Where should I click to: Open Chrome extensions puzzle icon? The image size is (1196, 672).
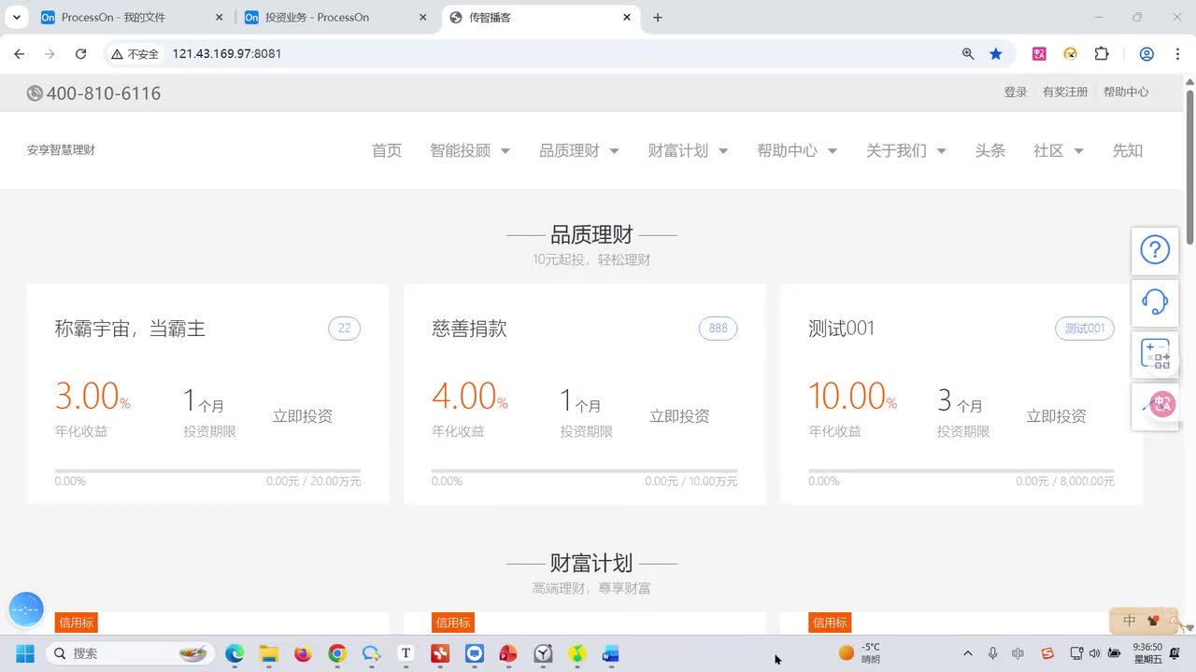tap(1102, 54)
